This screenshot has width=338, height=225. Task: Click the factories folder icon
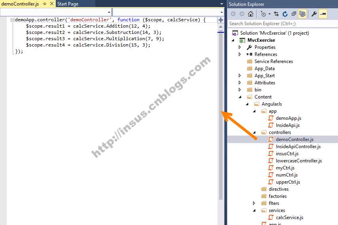click(x=264, y=196)
